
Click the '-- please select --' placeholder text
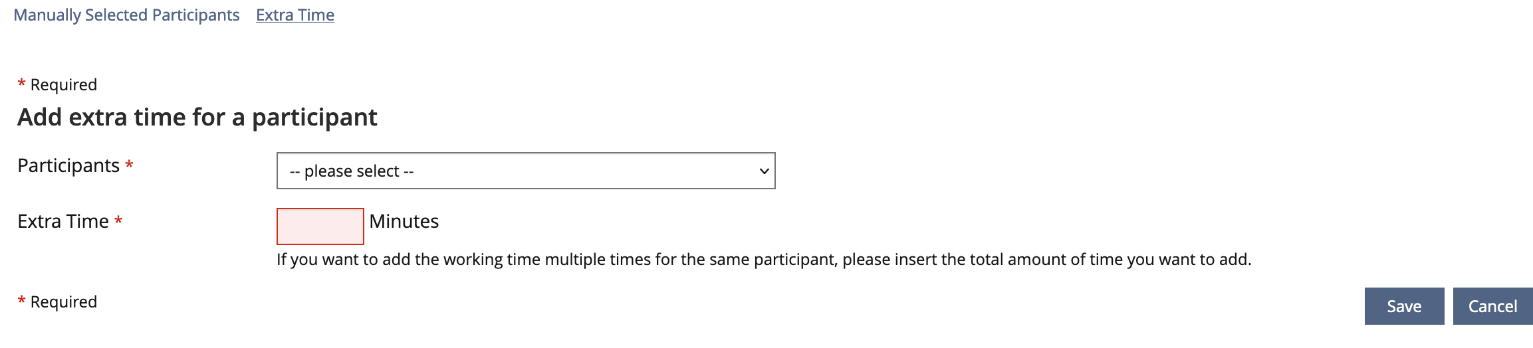pyautogui.click(x=352, y=171)
